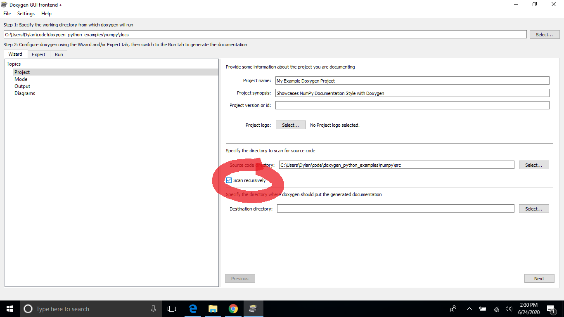Uncheck the Scan recursively checkbox
564x317 pixels.
tap(229, 180)
